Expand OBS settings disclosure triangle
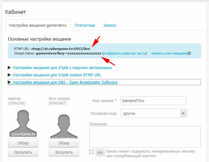The width and height of the screenshot is (209, 162). point(9,82)
